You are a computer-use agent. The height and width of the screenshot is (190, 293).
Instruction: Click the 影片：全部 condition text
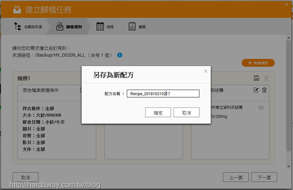click(x=33, y=142)
